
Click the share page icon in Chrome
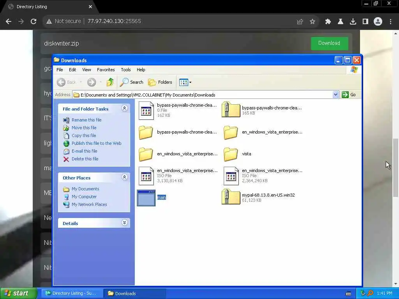tap(300, 22)
